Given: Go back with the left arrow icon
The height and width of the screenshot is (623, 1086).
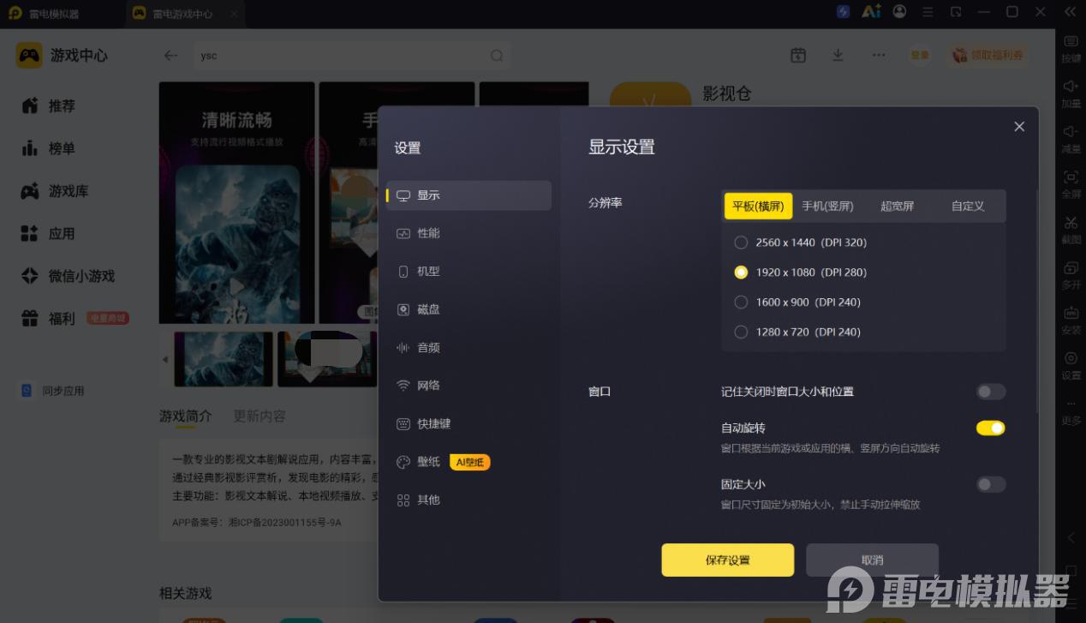Looking at the screenshot, I should (171, 55).
